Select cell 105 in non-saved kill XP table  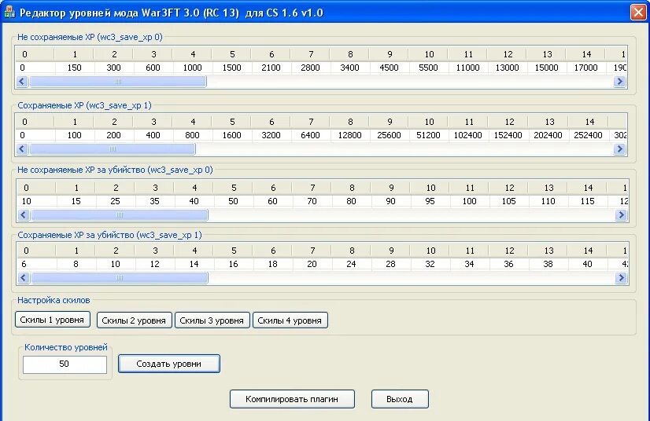point(508,201)
